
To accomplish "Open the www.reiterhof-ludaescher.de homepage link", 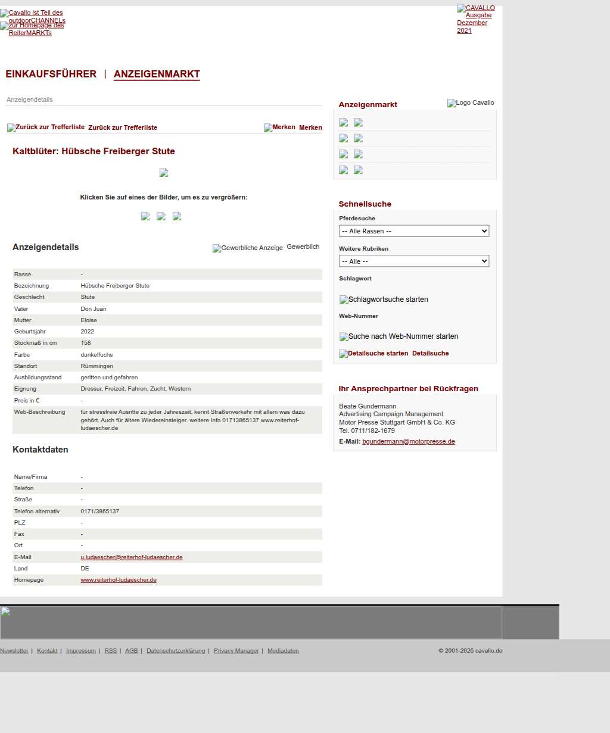I will (x=119, y=580).
